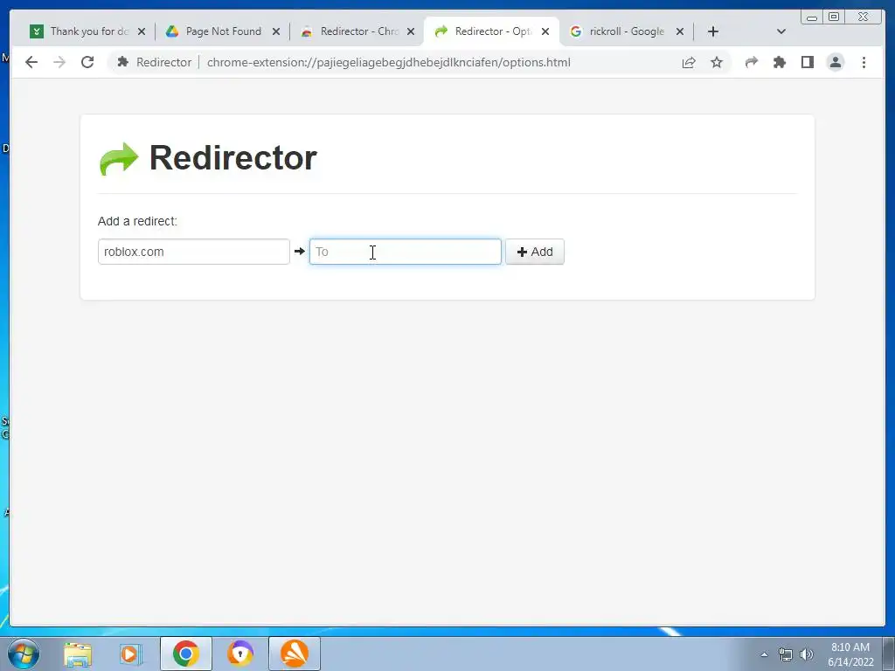Click the chrome-extension URL in the address bar
The image size is (895, 671).
pos(388,62)
